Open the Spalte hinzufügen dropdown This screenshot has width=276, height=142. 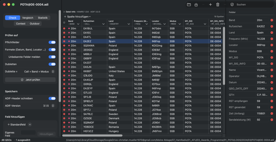pos(77,16)
